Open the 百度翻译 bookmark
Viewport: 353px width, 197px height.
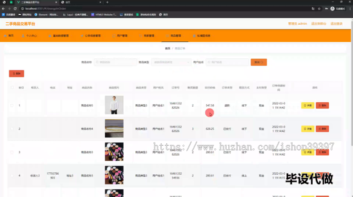(x=9, y=14)
